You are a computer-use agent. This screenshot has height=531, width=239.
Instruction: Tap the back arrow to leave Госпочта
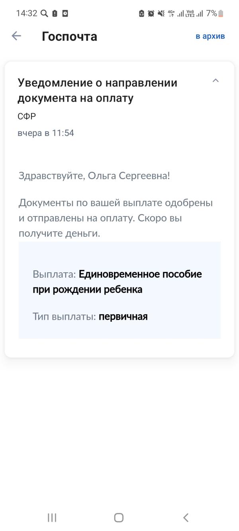tap(16, 36)
